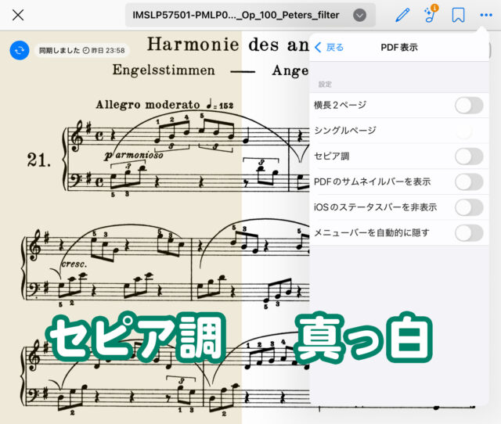Tap the blue sync circle icon
This screenshot has height=424, width=501.
tap(20, 50)
